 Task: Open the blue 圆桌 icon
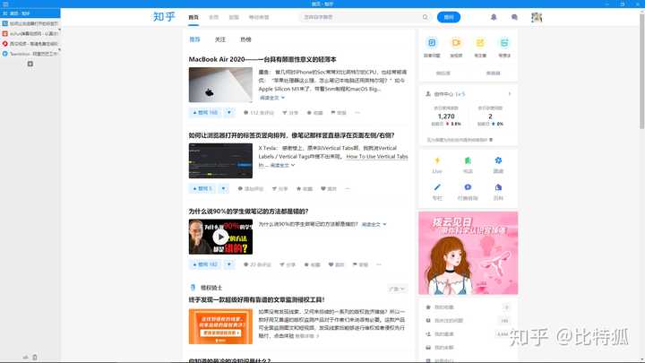(498, 160)
